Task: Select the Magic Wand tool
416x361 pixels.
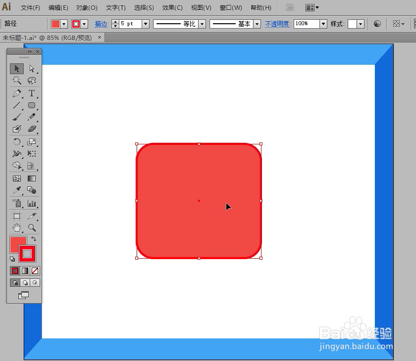Action: click(x=17, y=80)
